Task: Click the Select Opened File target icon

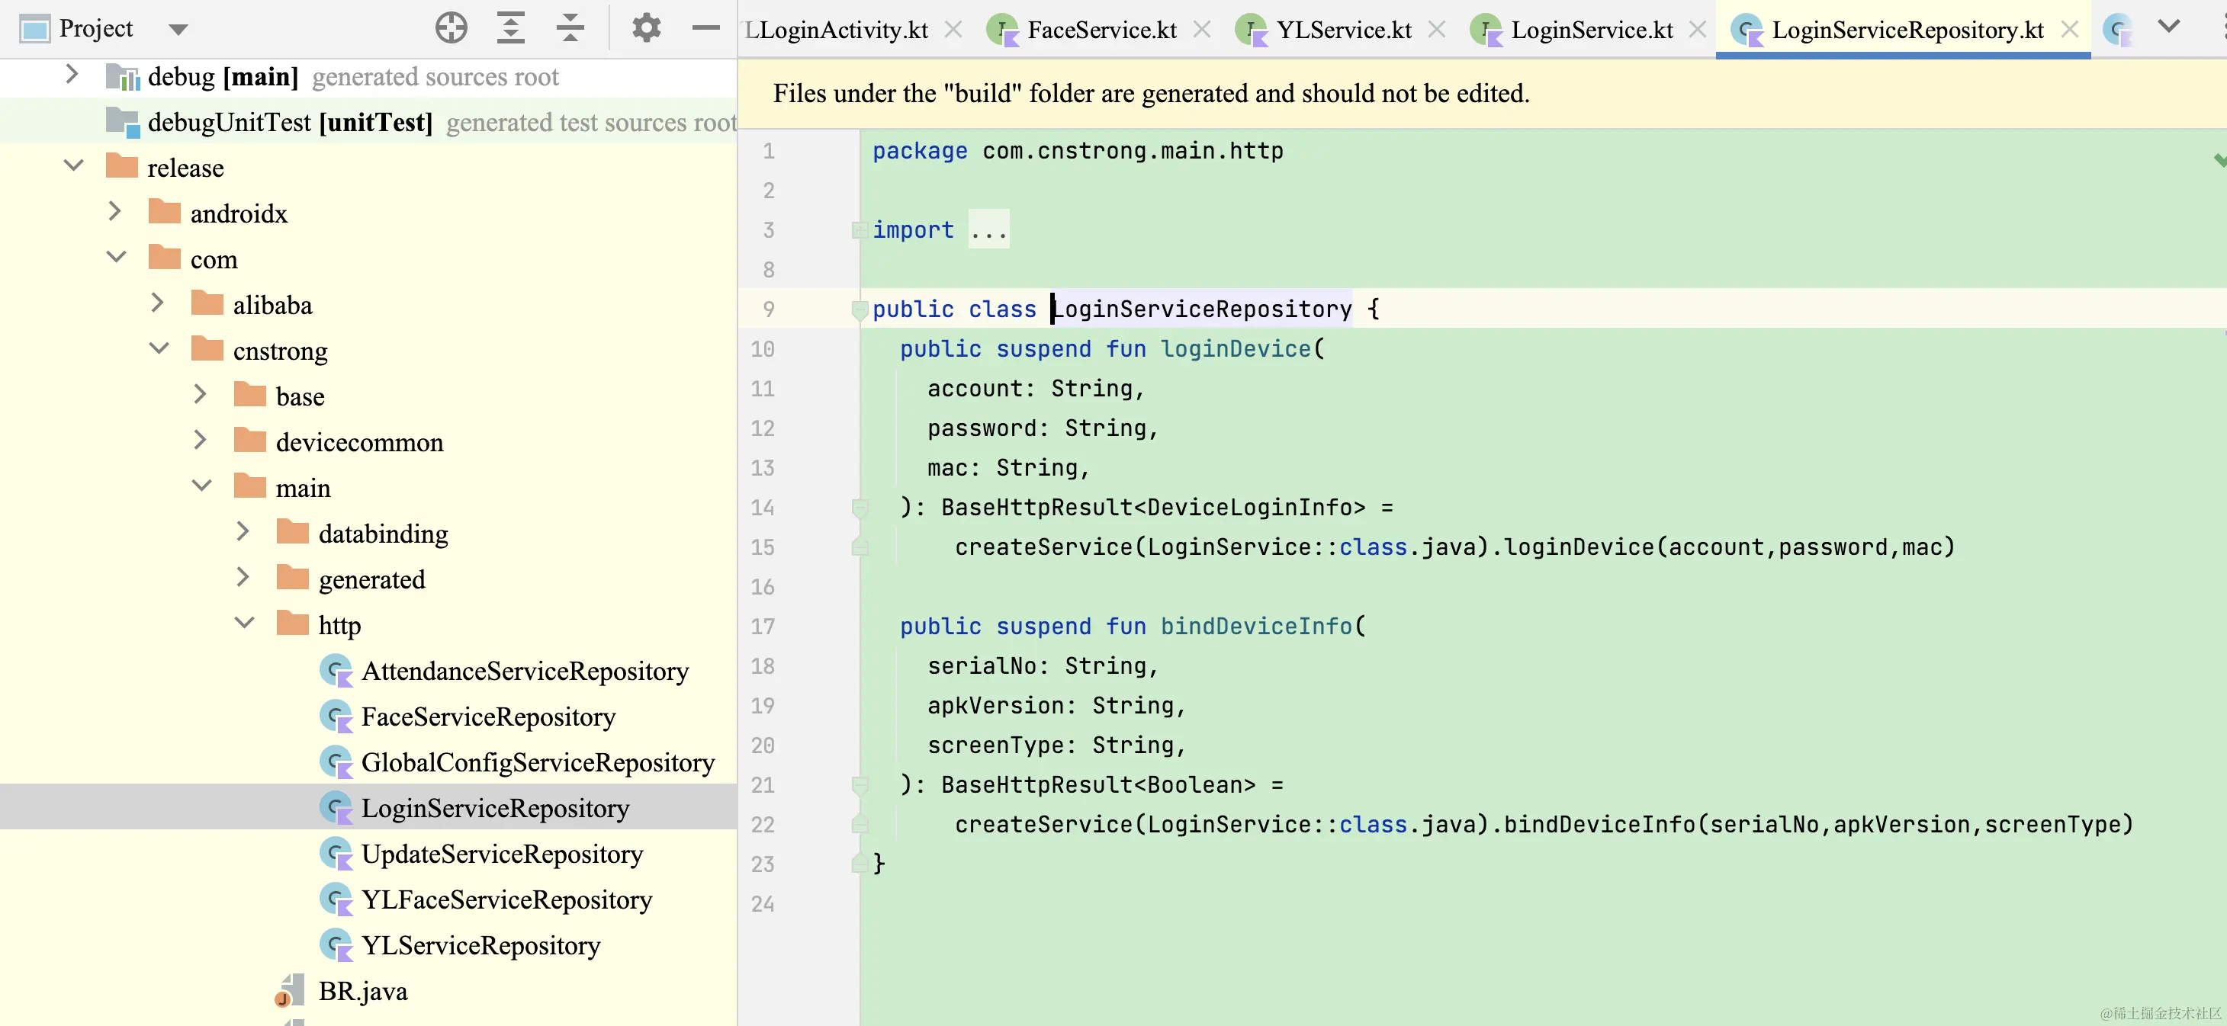Action: pyautogui.click(x=451, y=27)
